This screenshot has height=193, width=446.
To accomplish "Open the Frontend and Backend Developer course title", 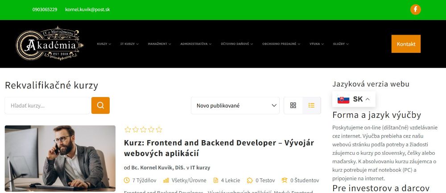I will click(219, 148).
